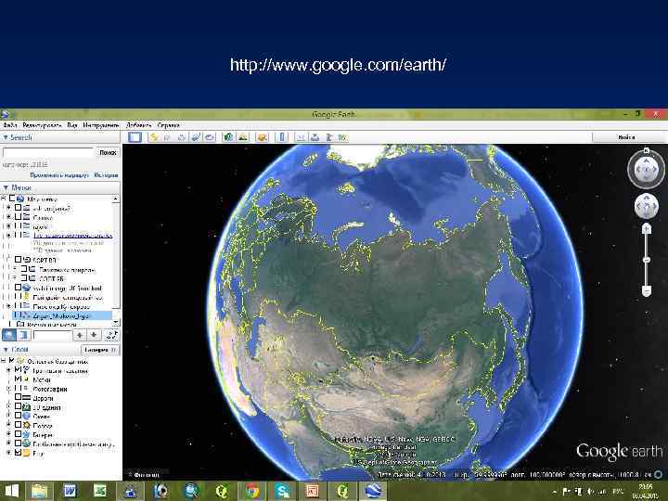Toggle the 'Мои метки' root checkbox
668x501 pixels.
point(12,199)
